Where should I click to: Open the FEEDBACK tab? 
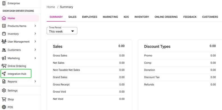tap(190, 17)
